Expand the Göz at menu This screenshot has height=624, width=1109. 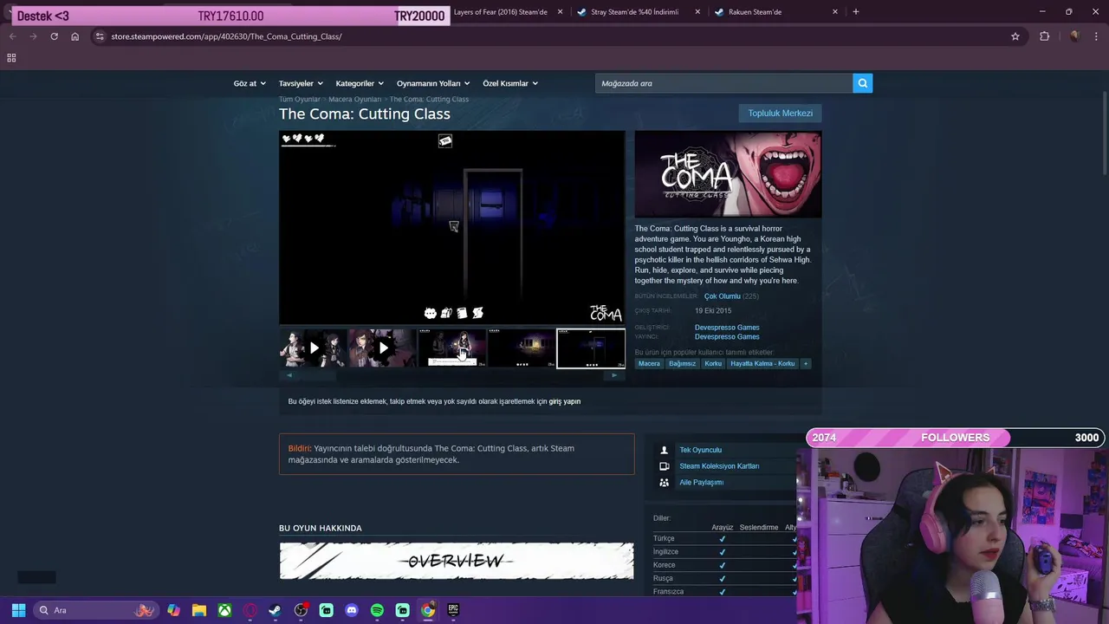click(250, 83)
